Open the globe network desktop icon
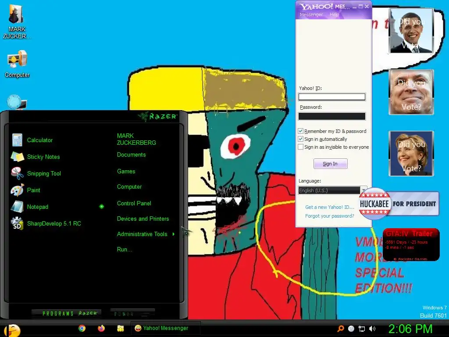 17,102
